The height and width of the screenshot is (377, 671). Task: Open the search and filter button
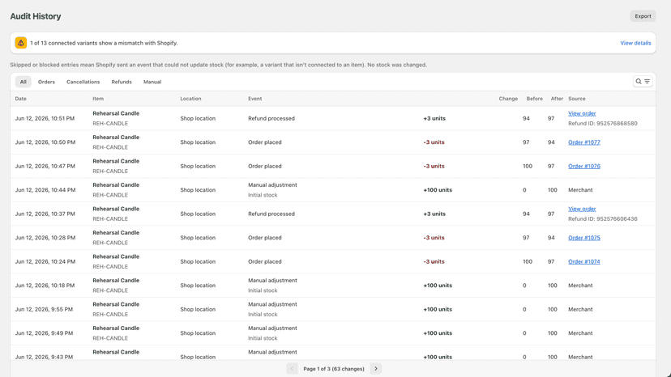click(643, 81)
